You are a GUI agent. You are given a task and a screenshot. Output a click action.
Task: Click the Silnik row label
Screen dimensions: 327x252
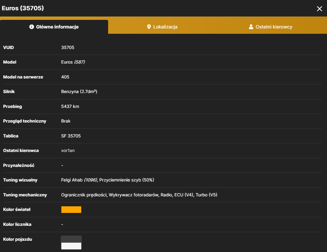coord(9,92)
